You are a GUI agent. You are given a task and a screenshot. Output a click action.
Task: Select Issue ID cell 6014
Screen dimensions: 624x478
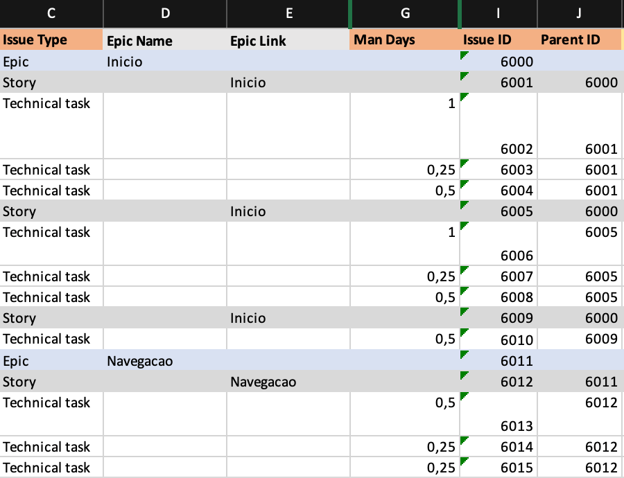coord(499,447)
